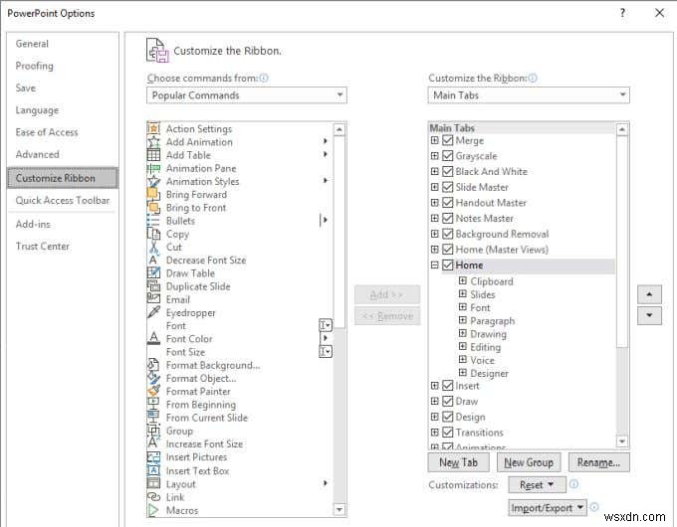Select the From Beginning slideshow icon
677x527 pixels.
coord(153,405)
